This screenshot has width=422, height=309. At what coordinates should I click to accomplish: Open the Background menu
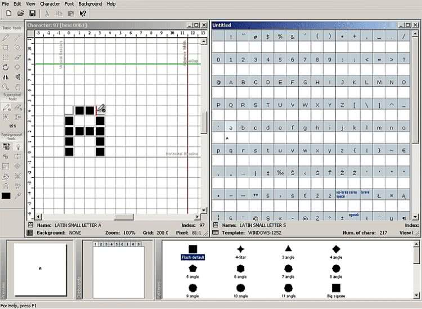point(90,4)
